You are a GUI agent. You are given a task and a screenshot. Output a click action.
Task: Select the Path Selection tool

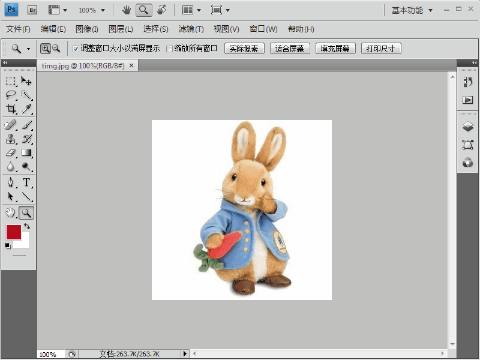pos(10,196)
